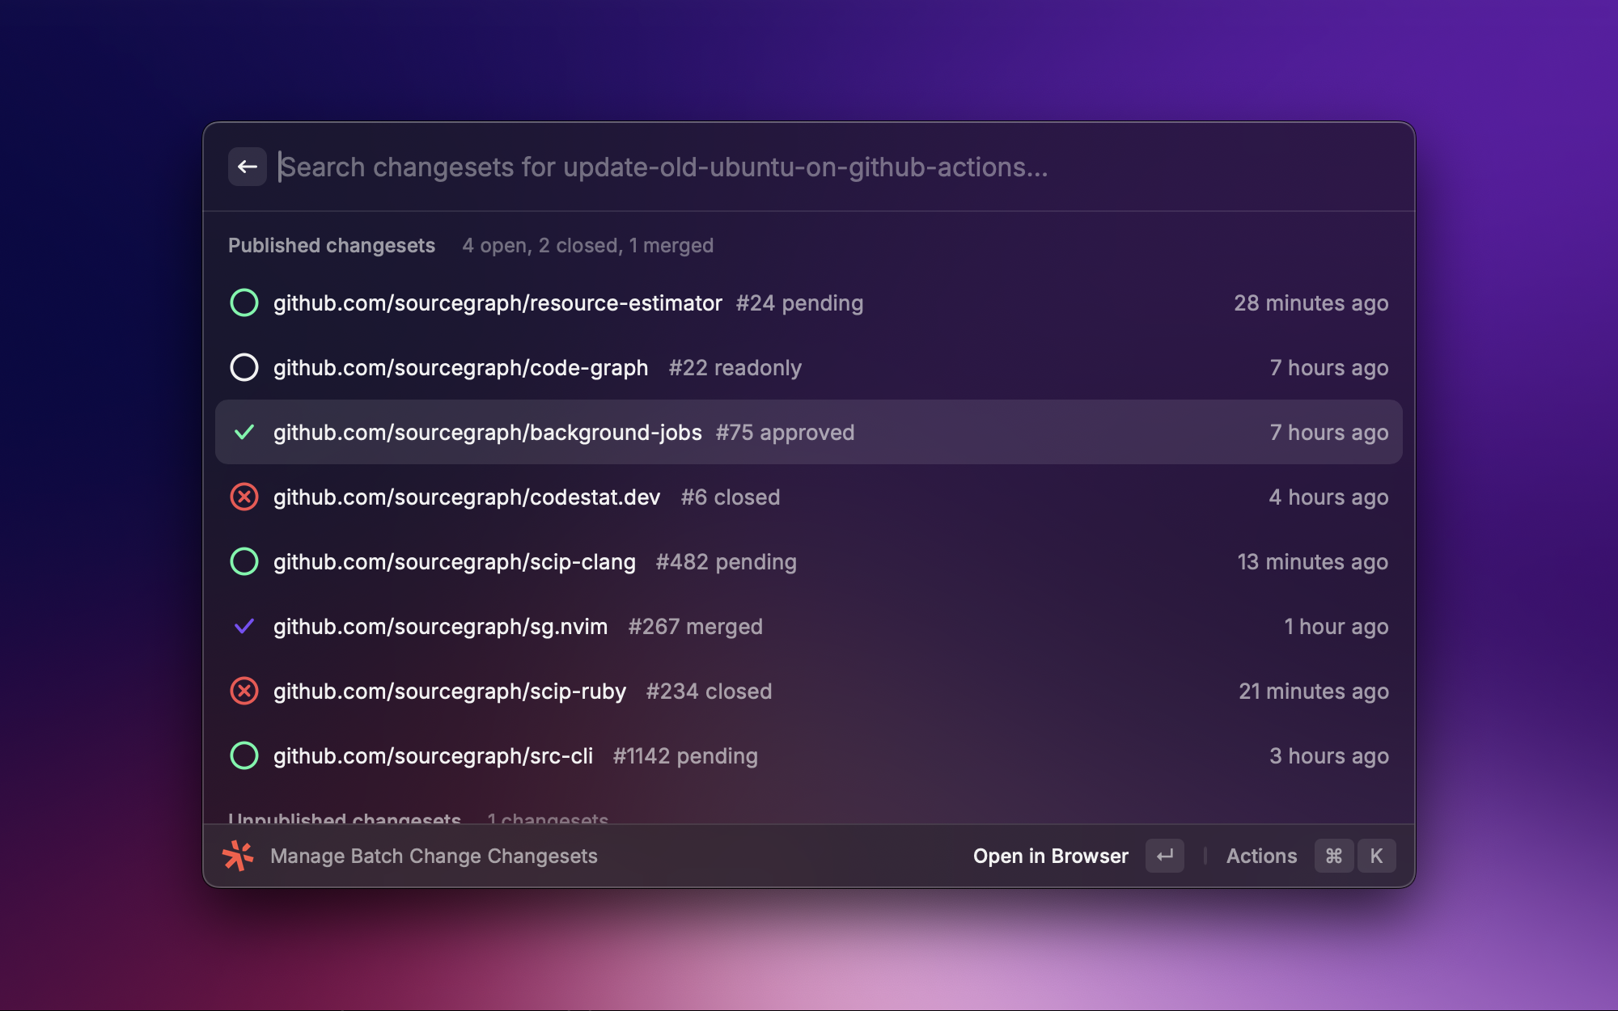Click the back arrow button
This screenshot has width=1618, height=1011.
247,167
